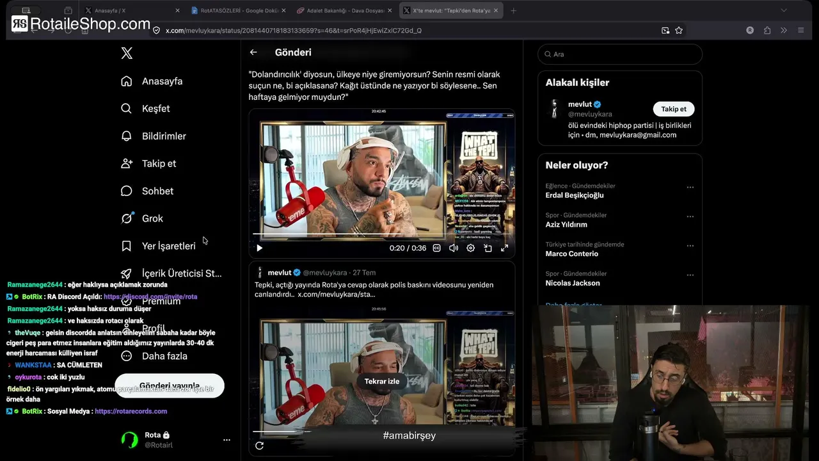Click the browser address bar URL

pyautogui.click(x=293, y=30)
